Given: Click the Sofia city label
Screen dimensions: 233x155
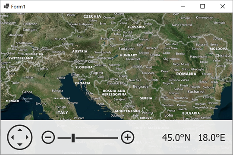Looking at the screenshot, I should point(169,115).
